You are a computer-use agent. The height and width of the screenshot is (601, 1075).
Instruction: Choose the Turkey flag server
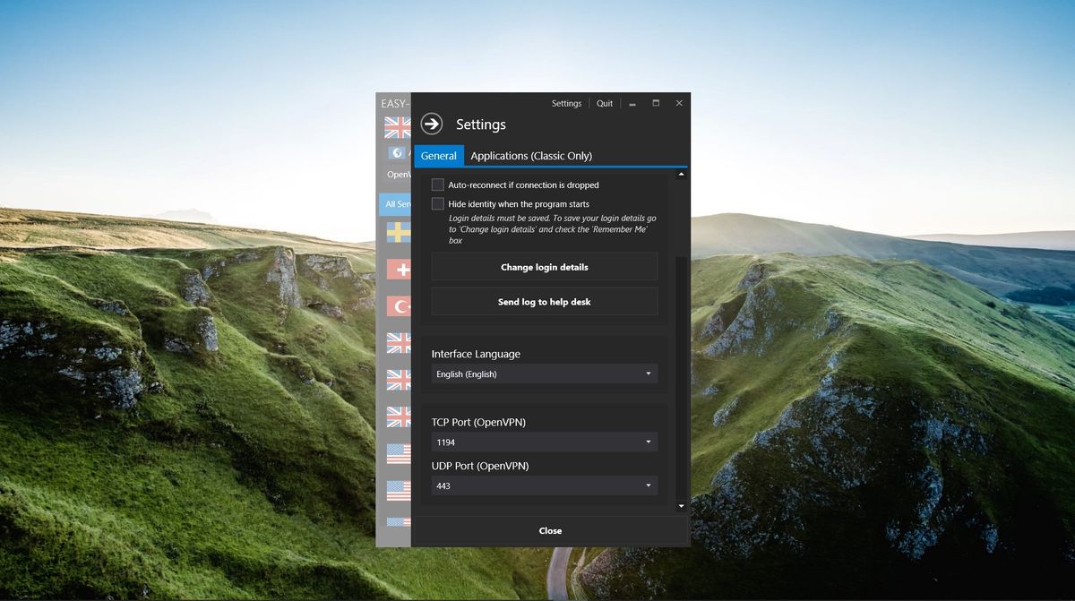pos(397,305)
